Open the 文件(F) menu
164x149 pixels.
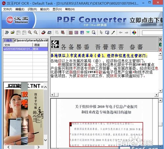coord(8,9)
